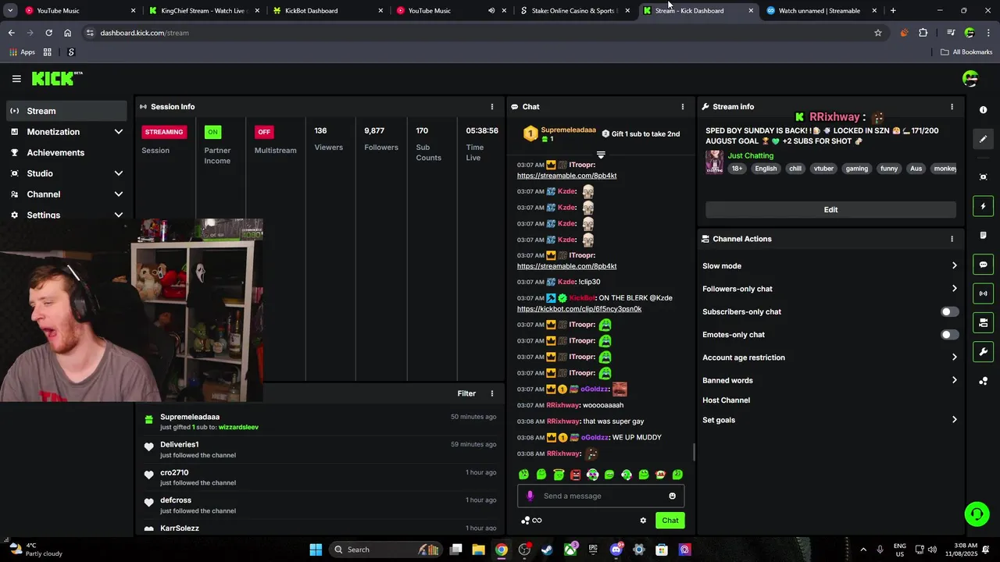The image size is (1000, 562).
Task: Open the profile avatar in Kick header
Action: click(x=970, y=78)
